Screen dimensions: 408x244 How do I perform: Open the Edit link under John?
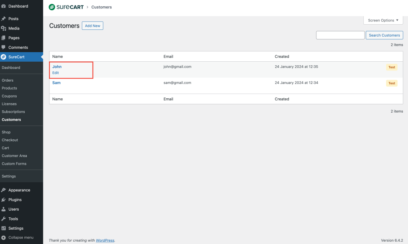[x=55, y=73]
